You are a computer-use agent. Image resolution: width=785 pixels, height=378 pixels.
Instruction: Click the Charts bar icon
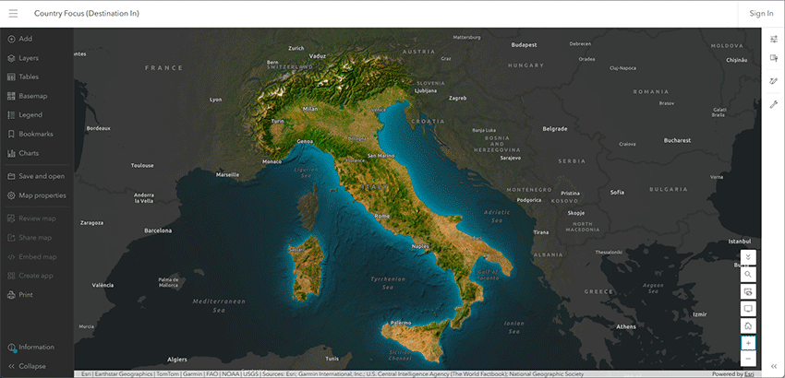pyautogui.click(x=11, y=153)
